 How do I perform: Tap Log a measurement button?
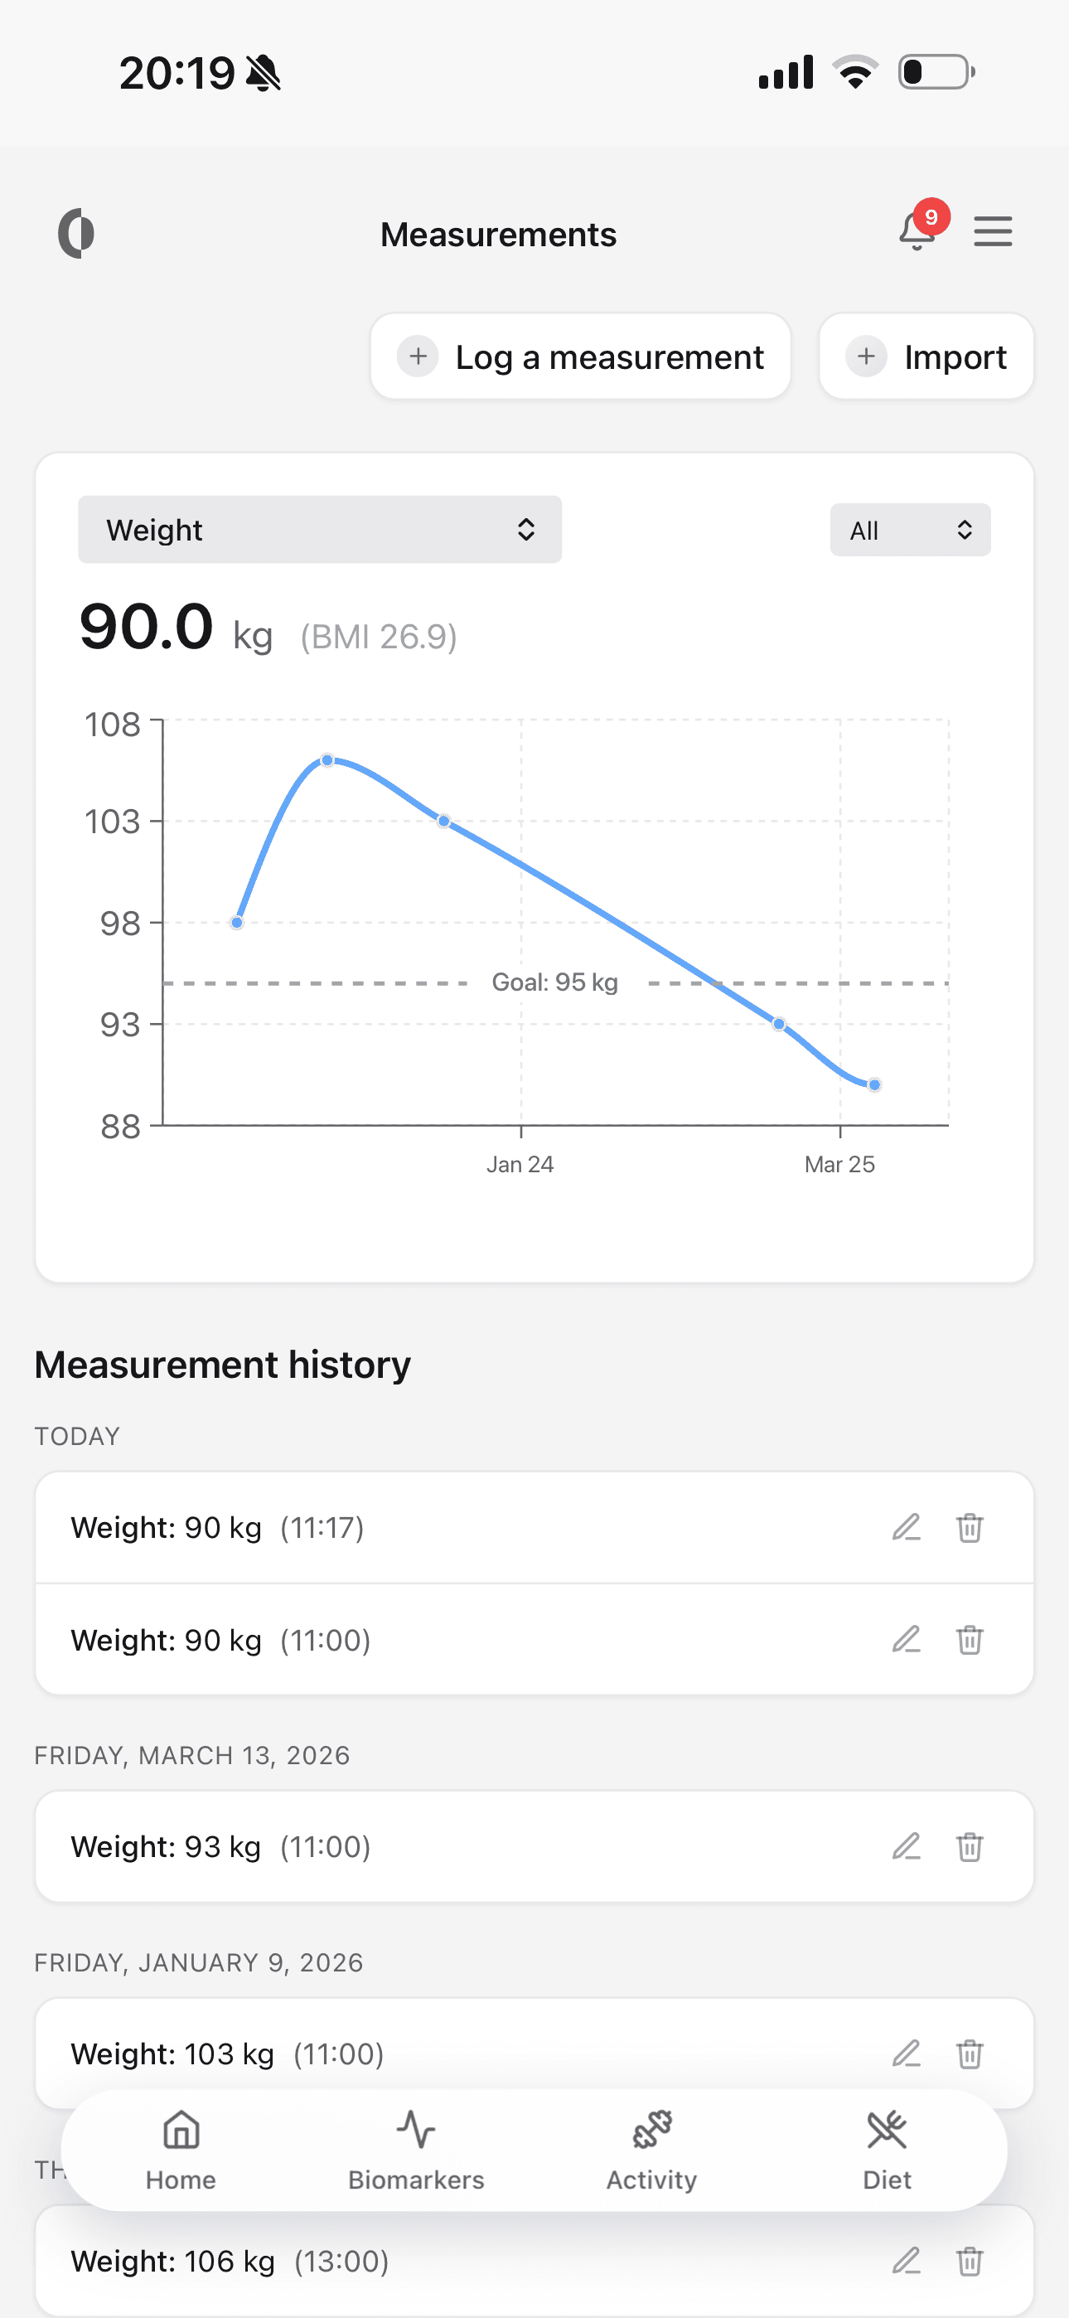point(580,356)
